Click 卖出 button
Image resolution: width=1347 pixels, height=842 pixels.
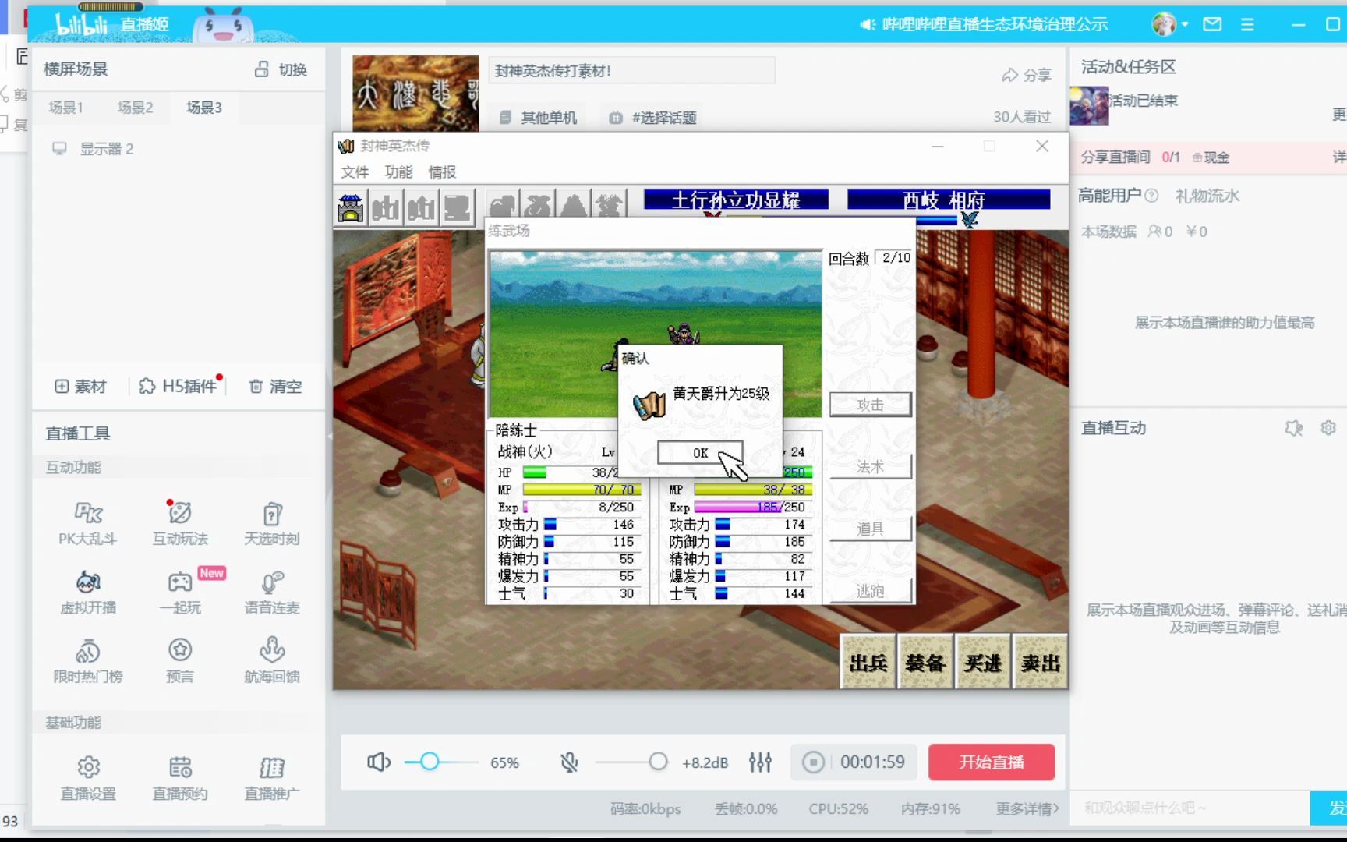[x=1040, y=662]
